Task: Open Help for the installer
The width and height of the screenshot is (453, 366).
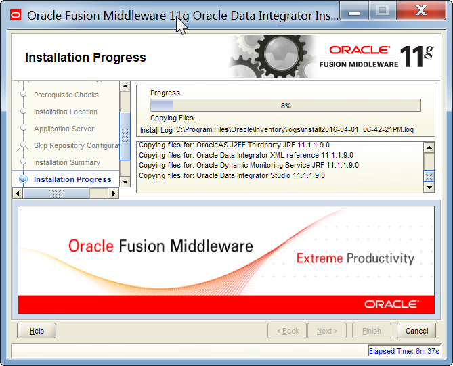Action: pos(37,331)
